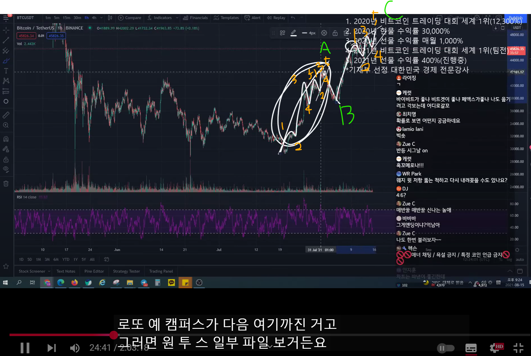This screenshot has width=531, height=356.
Task: Open Telegram from the taskbar
Action: tap(144, 283)
